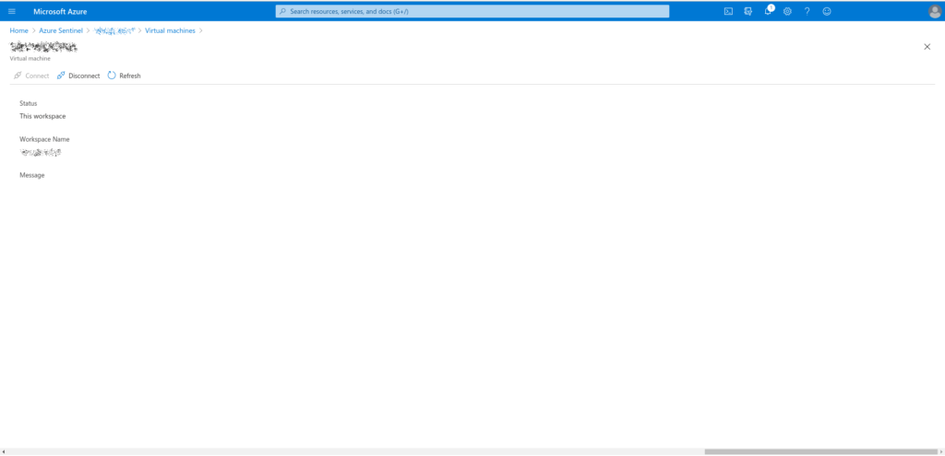The height and width of the screenshot is (456, 945).
Task: Click the greyed-out Connect button
Action: [31, 76]
